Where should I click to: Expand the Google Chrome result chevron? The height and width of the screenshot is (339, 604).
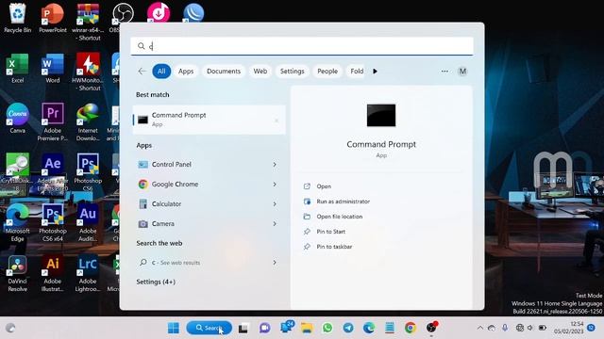point(275,185)
